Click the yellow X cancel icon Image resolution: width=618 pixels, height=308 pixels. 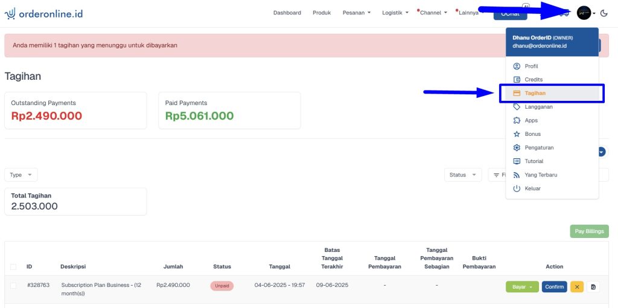(x=576, y=287)
